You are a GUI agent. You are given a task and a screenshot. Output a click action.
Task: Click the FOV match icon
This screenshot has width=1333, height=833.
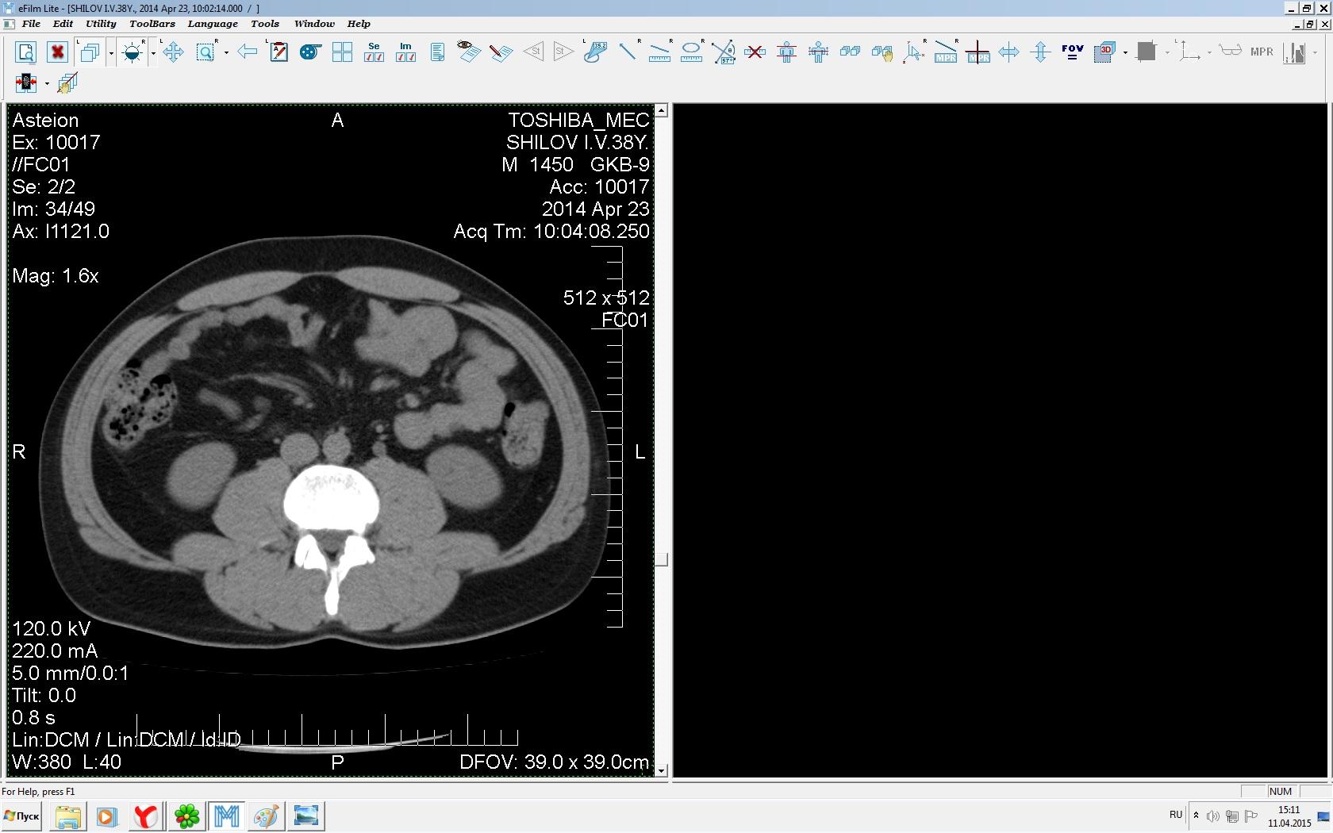(1072, 52)
